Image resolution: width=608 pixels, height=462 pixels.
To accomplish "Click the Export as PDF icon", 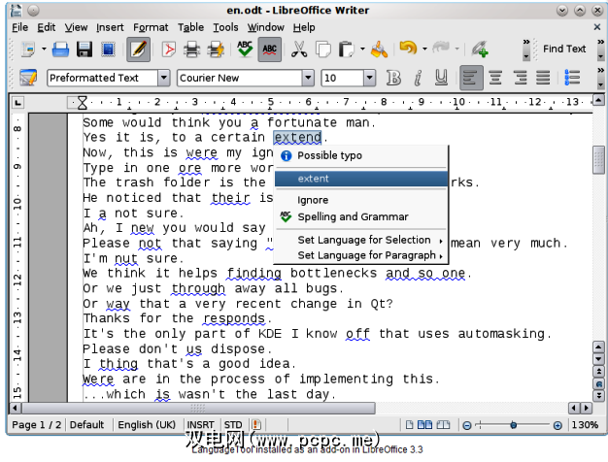I will click(x=169, y=49).
